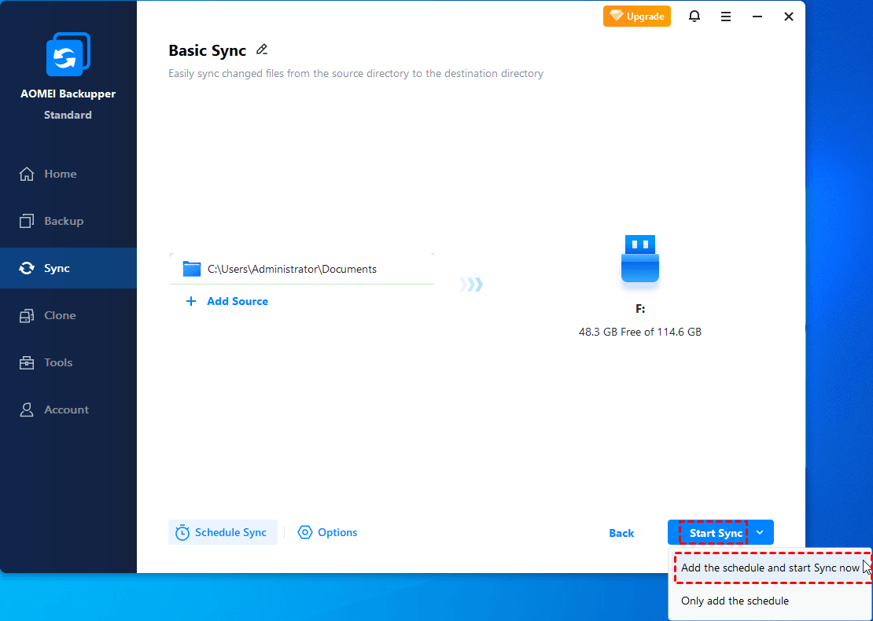
Task: Open notifications via the bell icon
Action: click(694, 17)
